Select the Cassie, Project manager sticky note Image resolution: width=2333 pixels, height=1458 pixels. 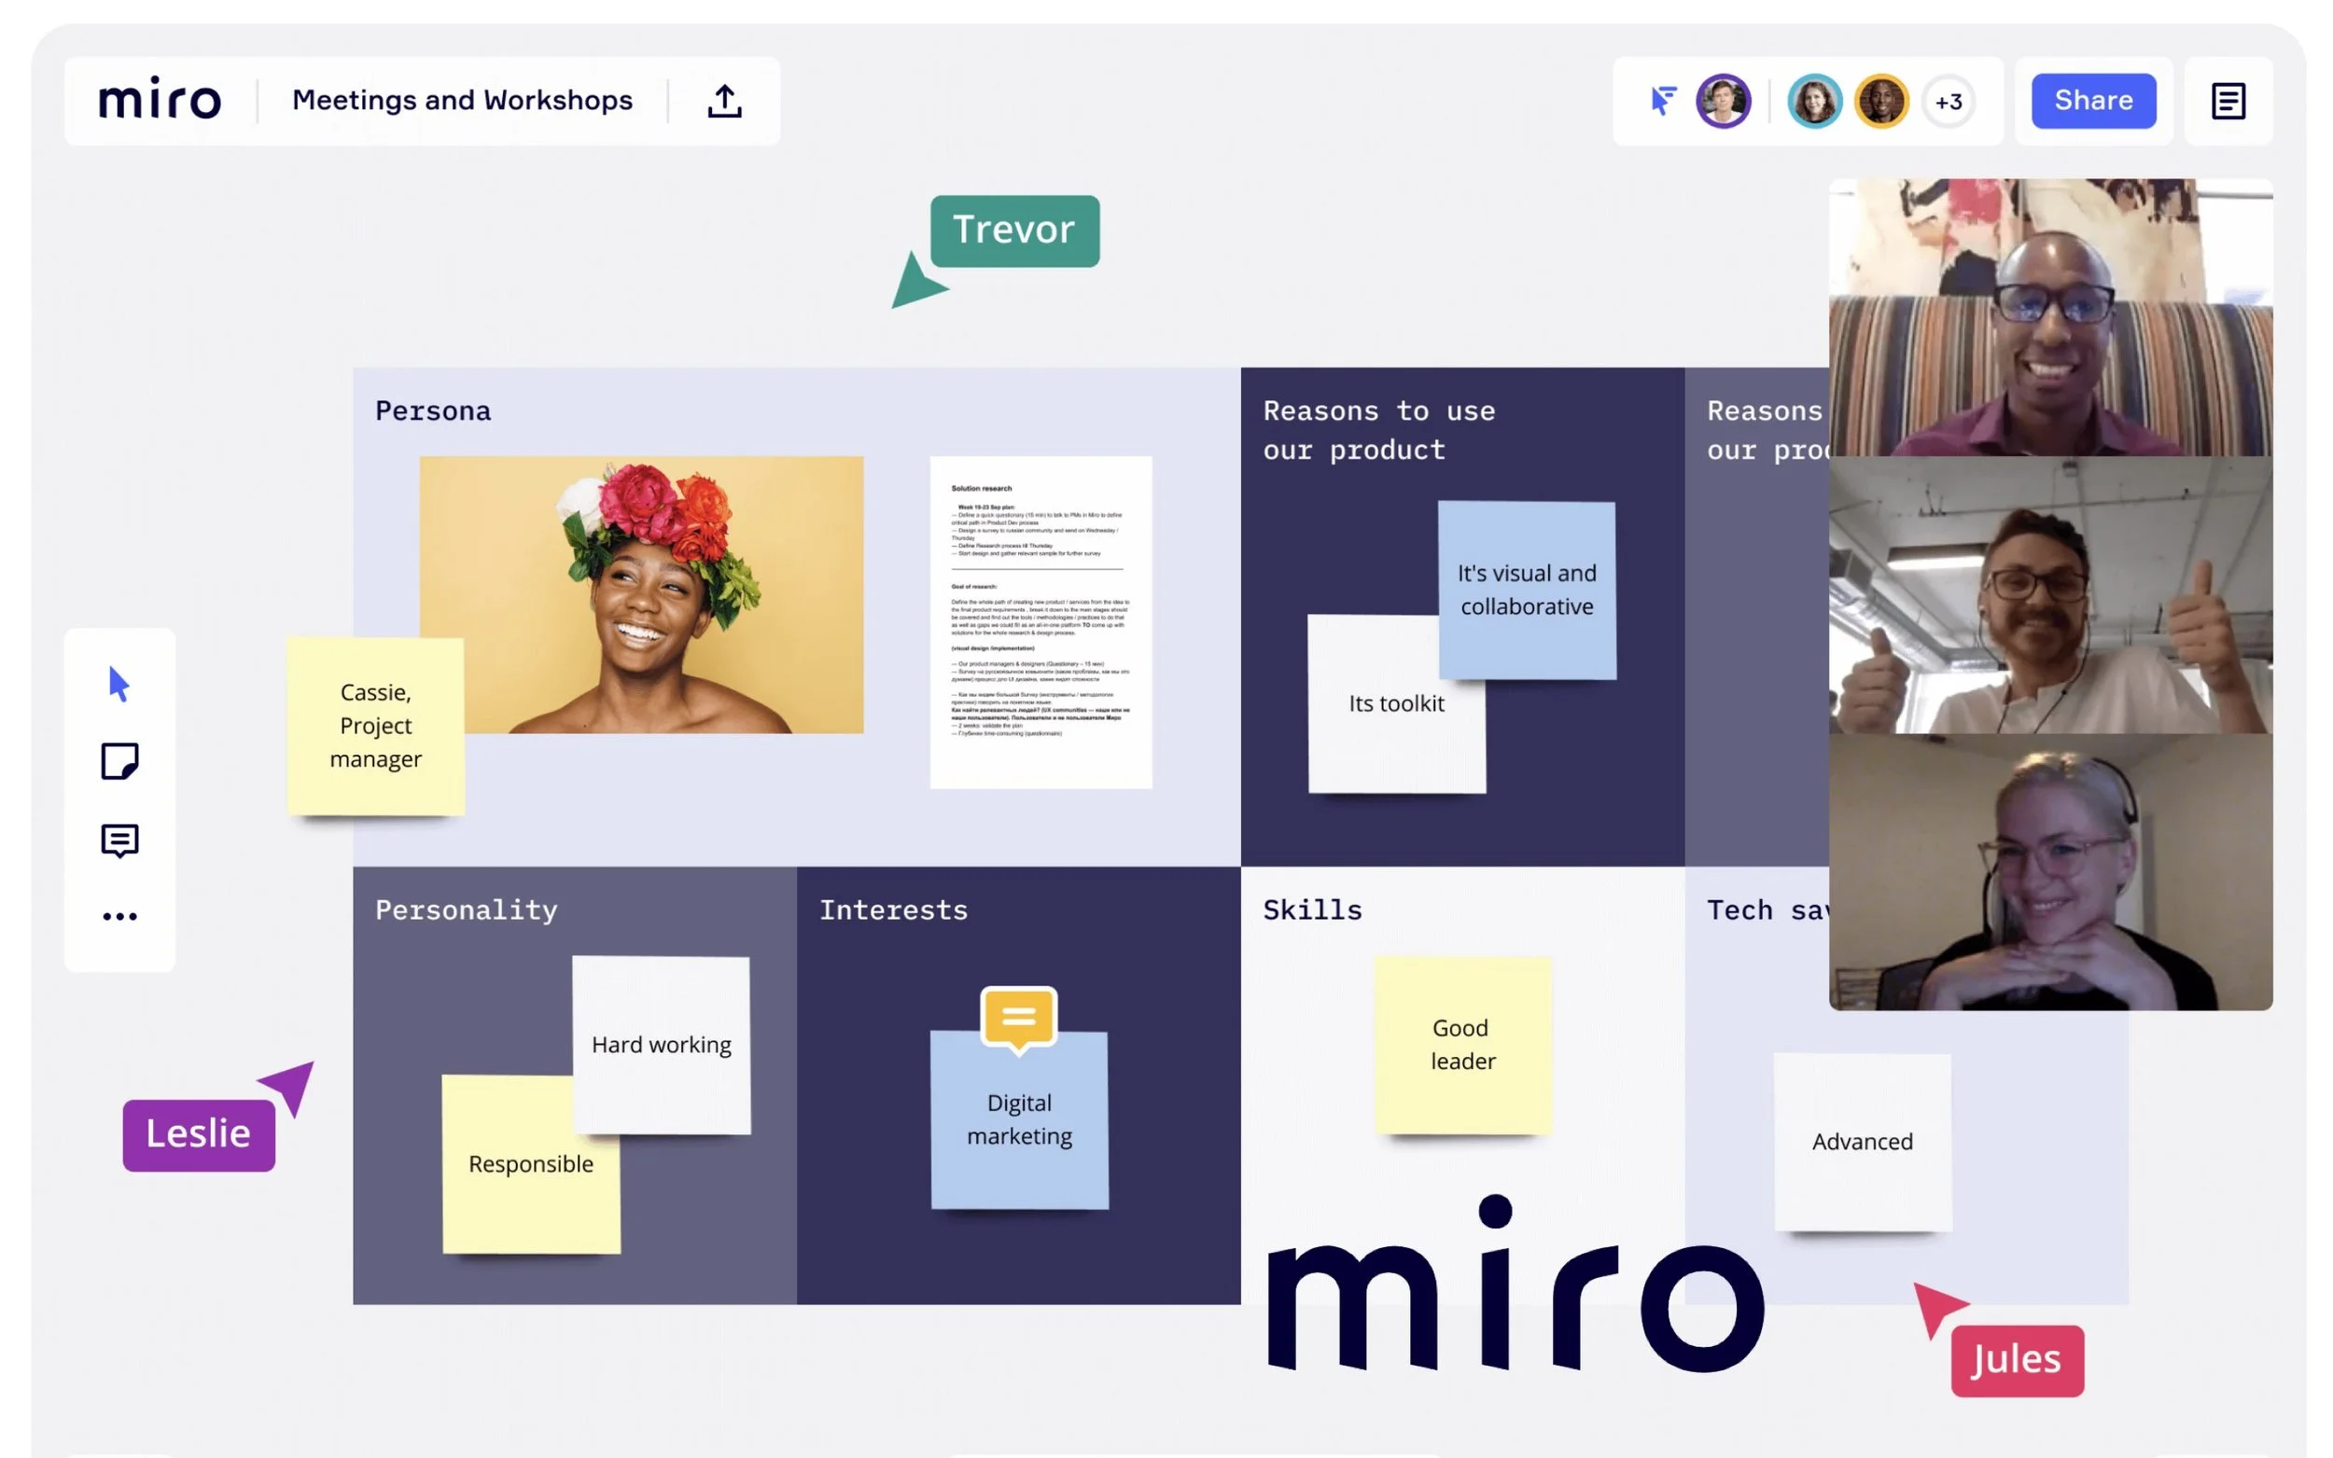[375, 726]
